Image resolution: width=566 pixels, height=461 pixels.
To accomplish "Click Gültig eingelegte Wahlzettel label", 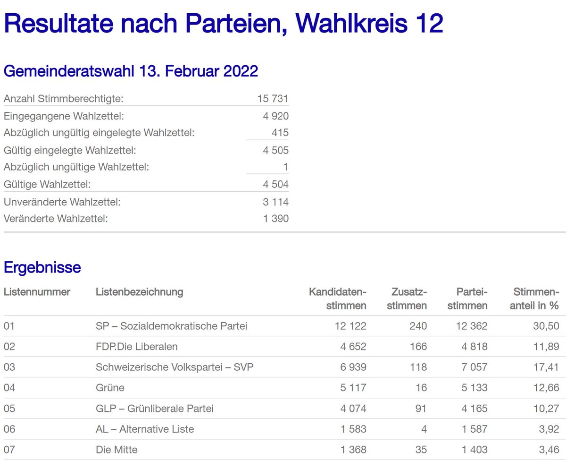I will coord(70,150).
